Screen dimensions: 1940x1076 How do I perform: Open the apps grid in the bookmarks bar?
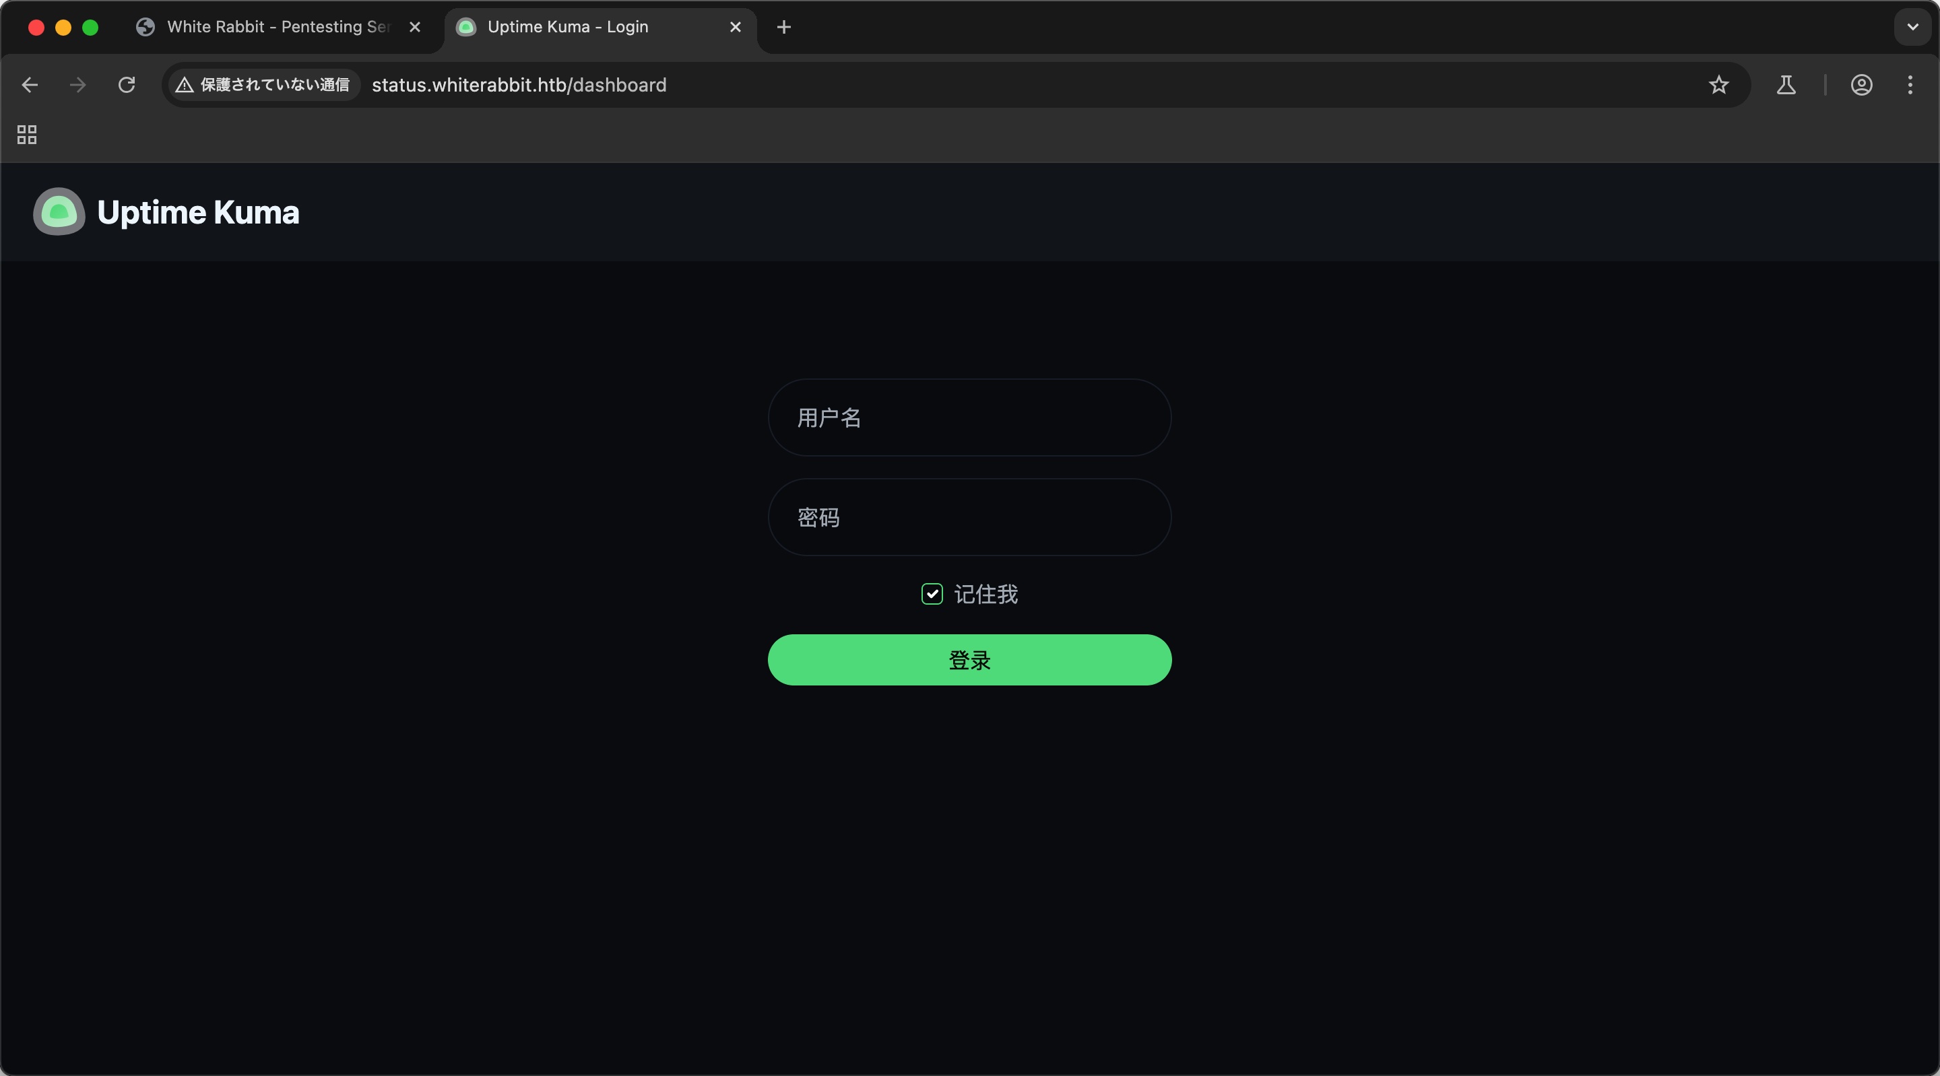(x=27, y=135)
